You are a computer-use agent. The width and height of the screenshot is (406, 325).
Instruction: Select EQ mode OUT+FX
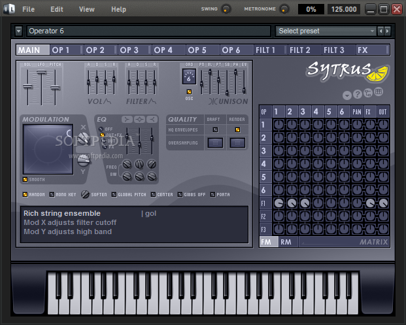(102, 135)
